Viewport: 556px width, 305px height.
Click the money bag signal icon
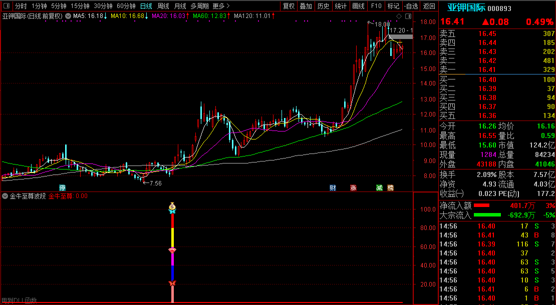pyautogui.click(x=172, y=205)
